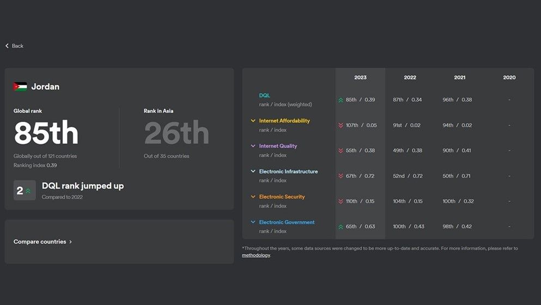Click green up arrow in DQL 2023 cell
Image resolution: width=541 pixels, height=305 pixels.
(x=341, y=100)
